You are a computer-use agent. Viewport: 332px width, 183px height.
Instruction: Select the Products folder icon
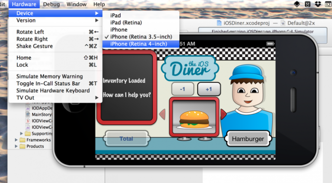pos(22,146)
